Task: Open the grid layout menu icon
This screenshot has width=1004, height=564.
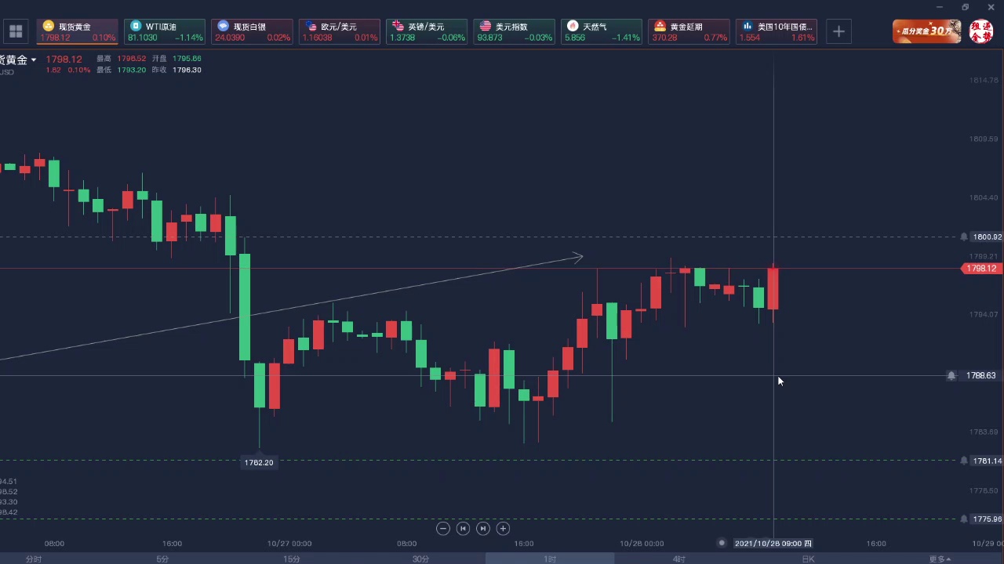Action: point(16,31)
